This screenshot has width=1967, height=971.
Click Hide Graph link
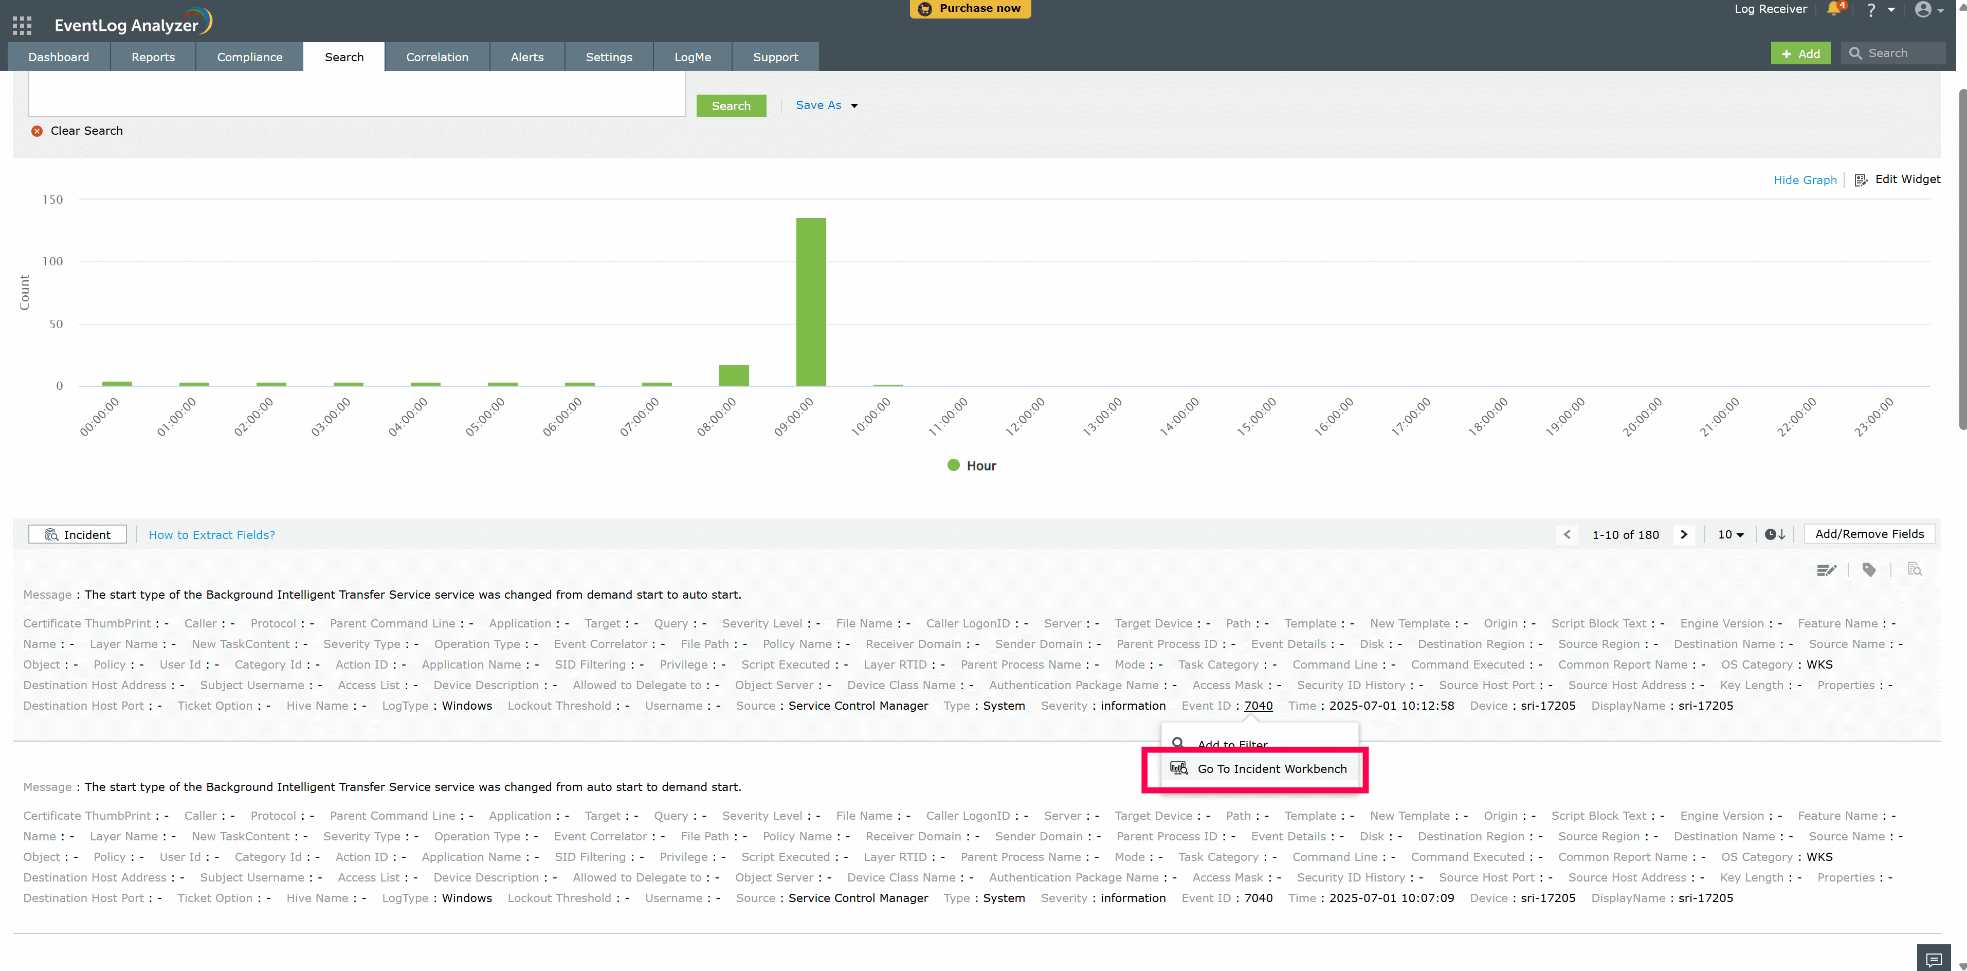1805,179
